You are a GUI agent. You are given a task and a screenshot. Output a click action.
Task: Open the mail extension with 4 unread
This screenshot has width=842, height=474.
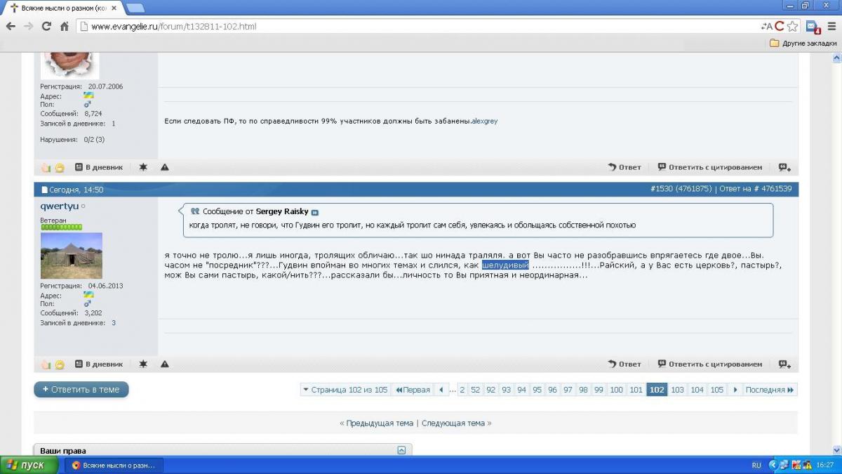[813, 27]
